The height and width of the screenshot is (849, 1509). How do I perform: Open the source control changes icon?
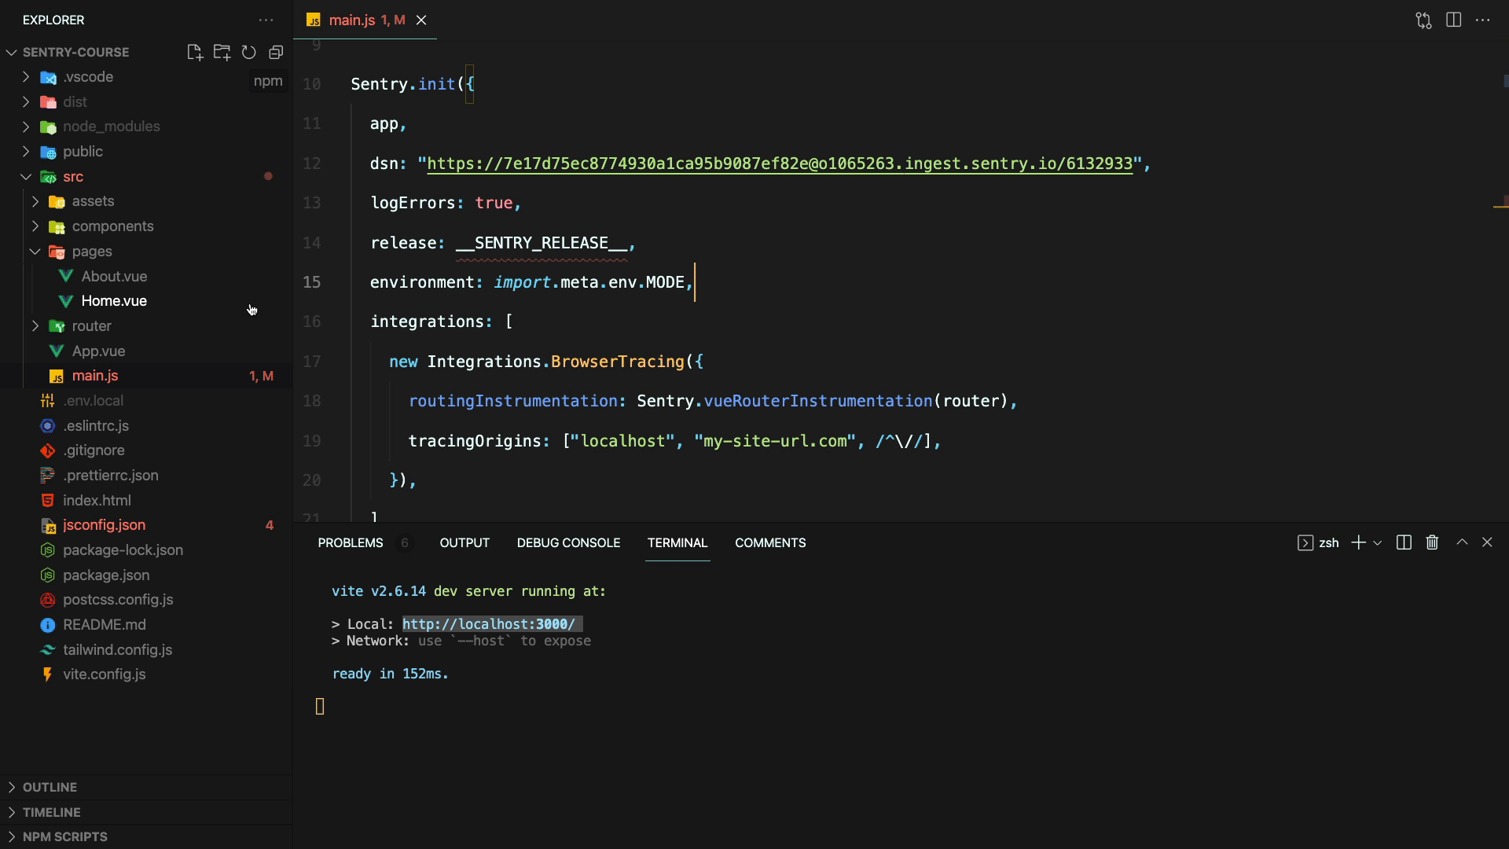click(1423, 20)
